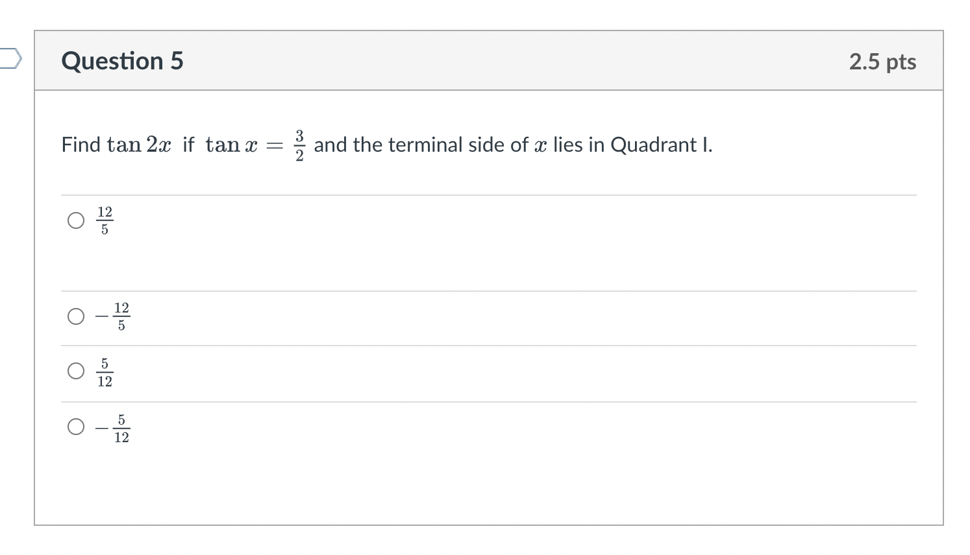970x555 pixels.
Task: Choose the negative 12/5 radio option
Action: pyautogui.click(x=76, y=316)
